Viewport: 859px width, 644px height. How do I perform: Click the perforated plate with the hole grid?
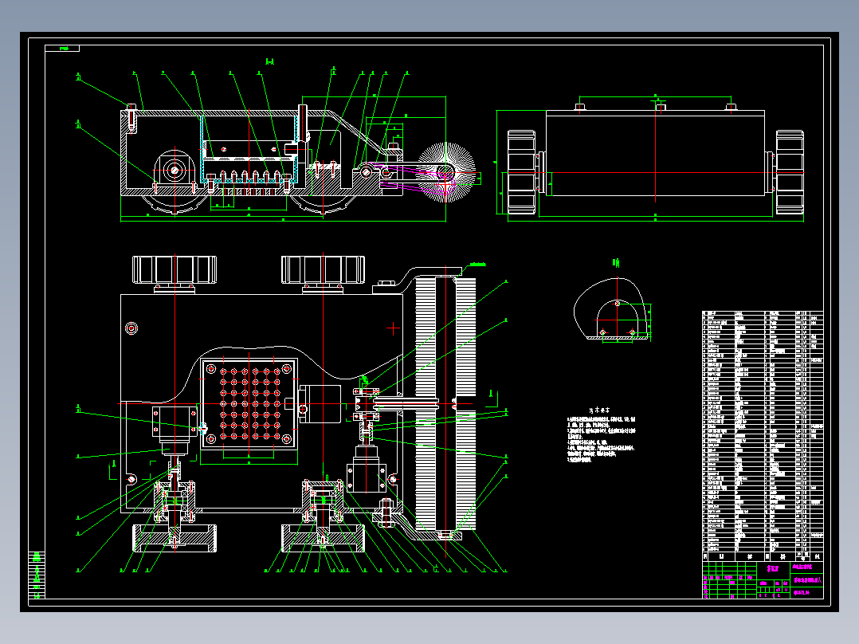249,404
